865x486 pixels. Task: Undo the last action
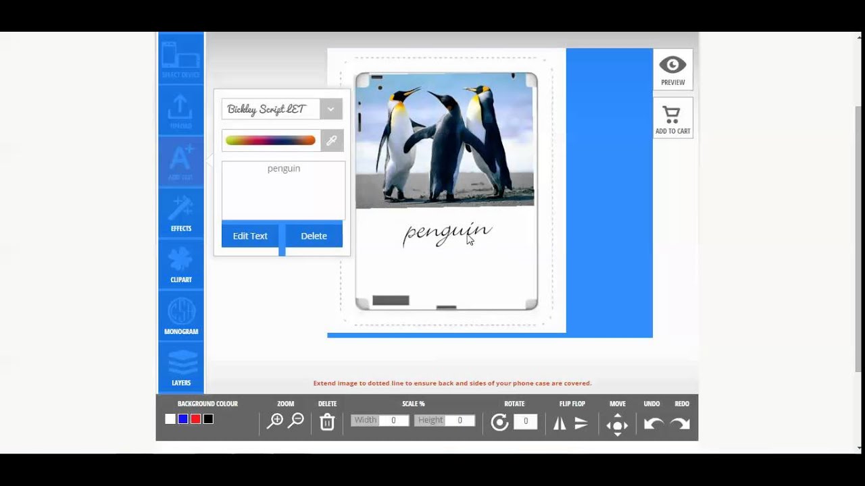(x=653, y=424)
